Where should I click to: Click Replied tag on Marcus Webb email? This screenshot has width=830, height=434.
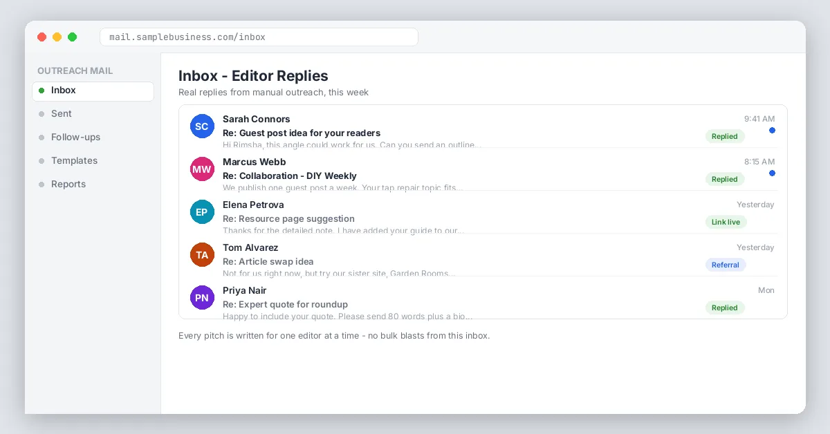click(x=725, y=179)
